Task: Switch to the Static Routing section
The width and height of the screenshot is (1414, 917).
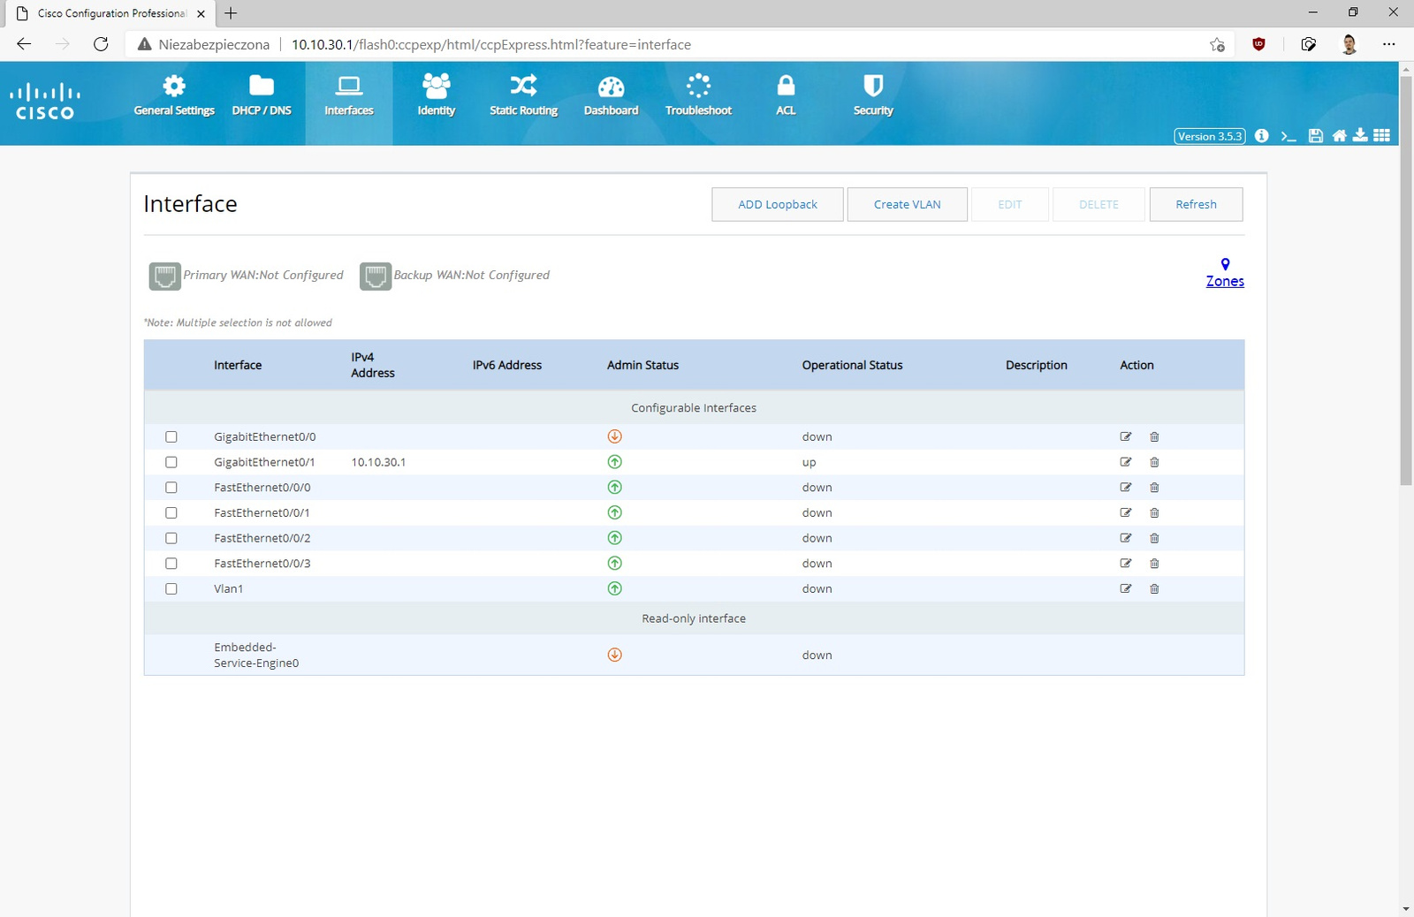Action: pyautogui.click(x=523, y=95)
